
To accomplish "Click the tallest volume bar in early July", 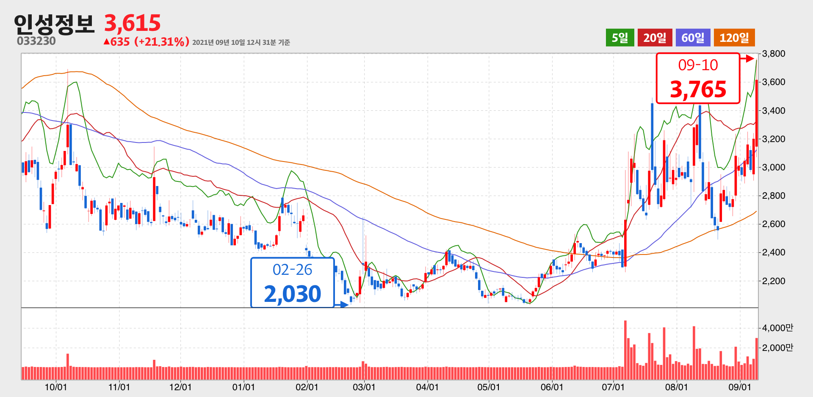I will tap(625, 350).
